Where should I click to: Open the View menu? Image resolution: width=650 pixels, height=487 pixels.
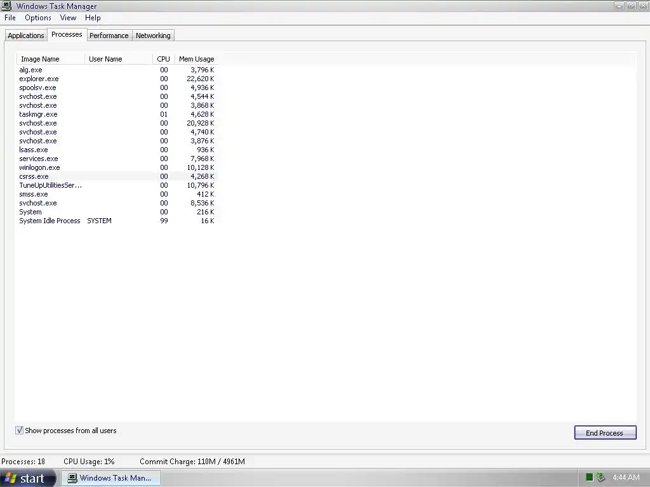point(68,18)
